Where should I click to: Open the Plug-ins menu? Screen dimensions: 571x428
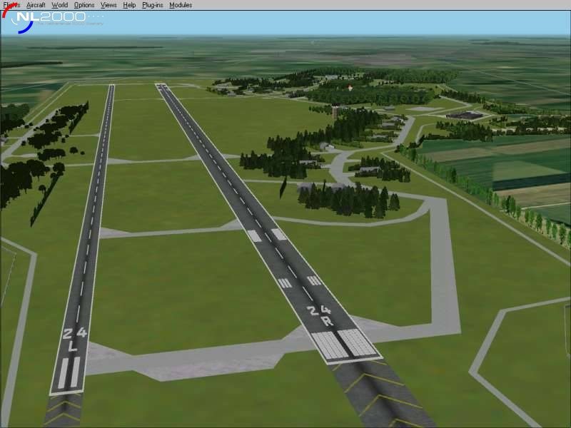[x=153, y=5]
